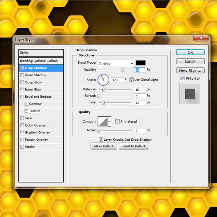
Task: Open the Styles list header
Action: [41, 53]
